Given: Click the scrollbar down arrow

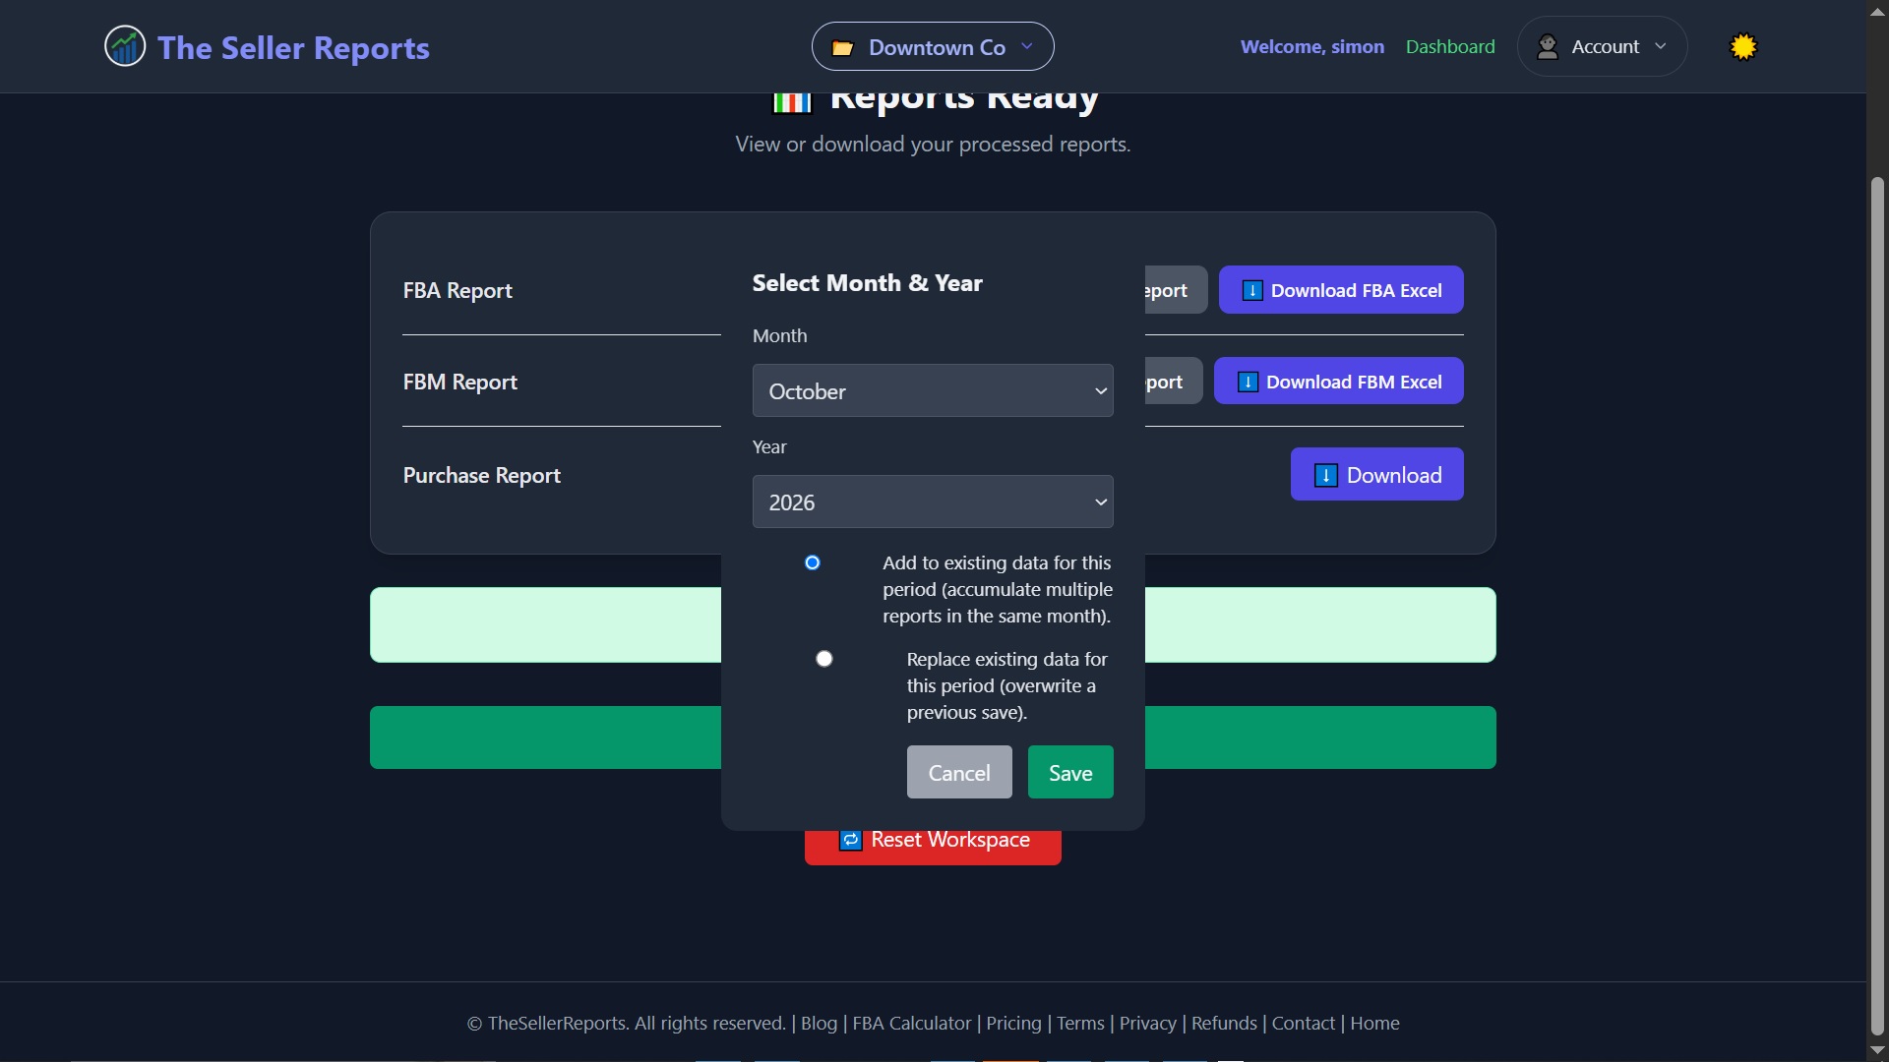Looking at the screenshot, I should point(1877,1051).
